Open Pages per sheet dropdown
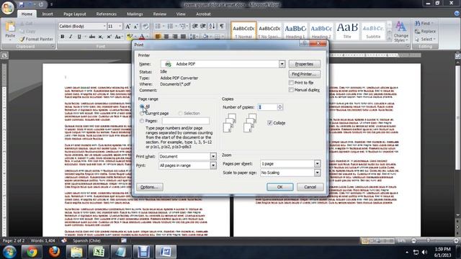This screenshot has width=461, height=259. 317,163
